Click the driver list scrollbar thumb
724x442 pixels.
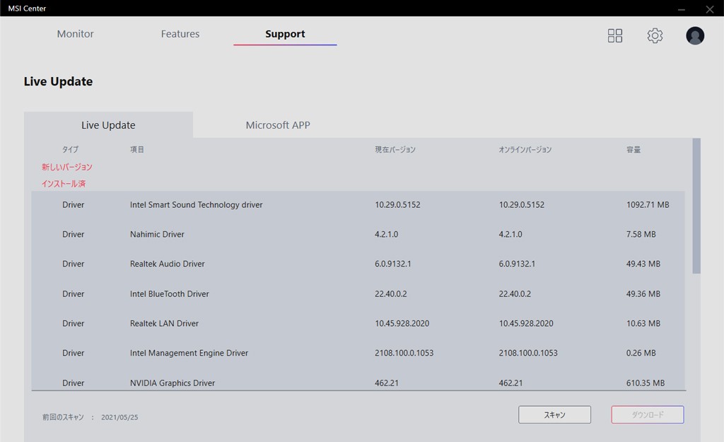(x=696, y=205)
